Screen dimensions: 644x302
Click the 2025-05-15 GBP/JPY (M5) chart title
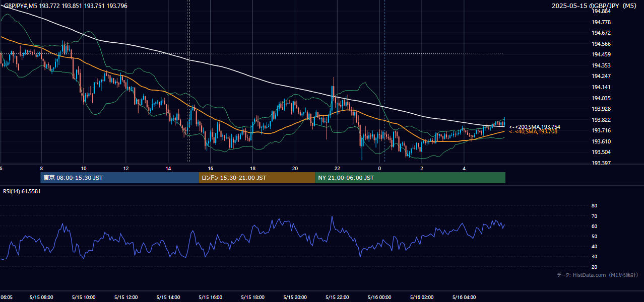coord(595,6)
